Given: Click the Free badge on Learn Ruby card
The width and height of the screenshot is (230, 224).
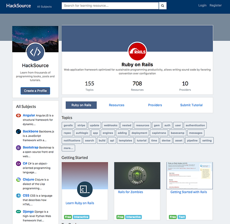Looking at the screenshot, I should [68, 217].
